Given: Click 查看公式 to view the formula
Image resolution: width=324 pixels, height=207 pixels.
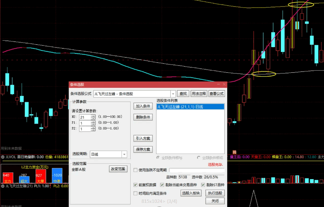Looking at the screenshot, I should (x=216, y=94).
